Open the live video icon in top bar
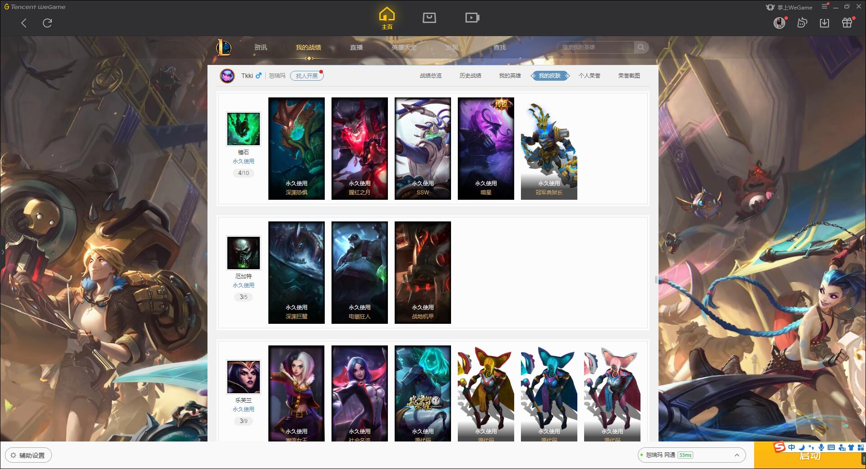The height and width of the screenshot is (469, 866). [x=472, y=18]
